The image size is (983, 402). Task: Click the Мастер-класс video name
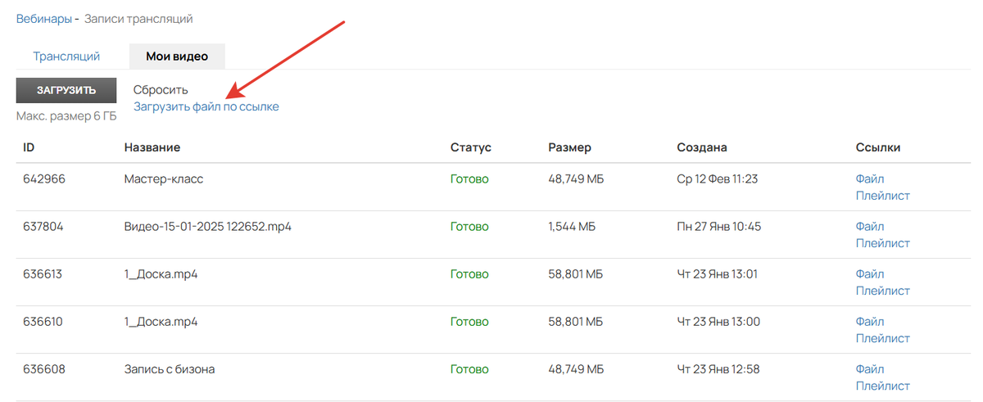pyautogui.click(x=164, y=179)
